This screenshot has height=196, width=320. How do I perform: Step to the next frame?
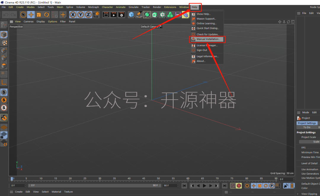(x=210, y=186)
